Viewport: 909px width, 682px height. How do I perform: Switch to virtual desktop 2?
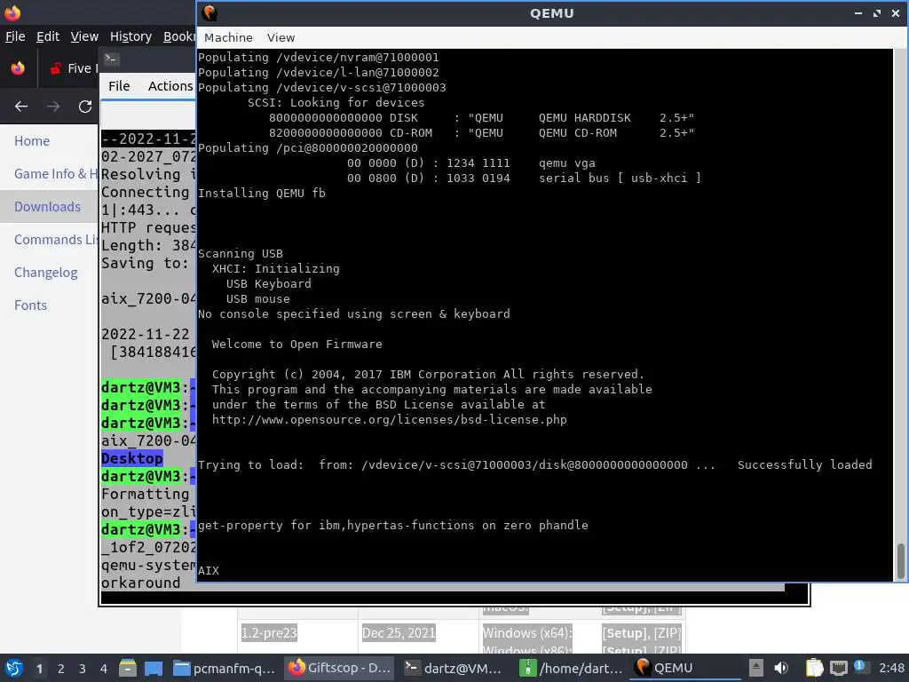coord(60,669)
